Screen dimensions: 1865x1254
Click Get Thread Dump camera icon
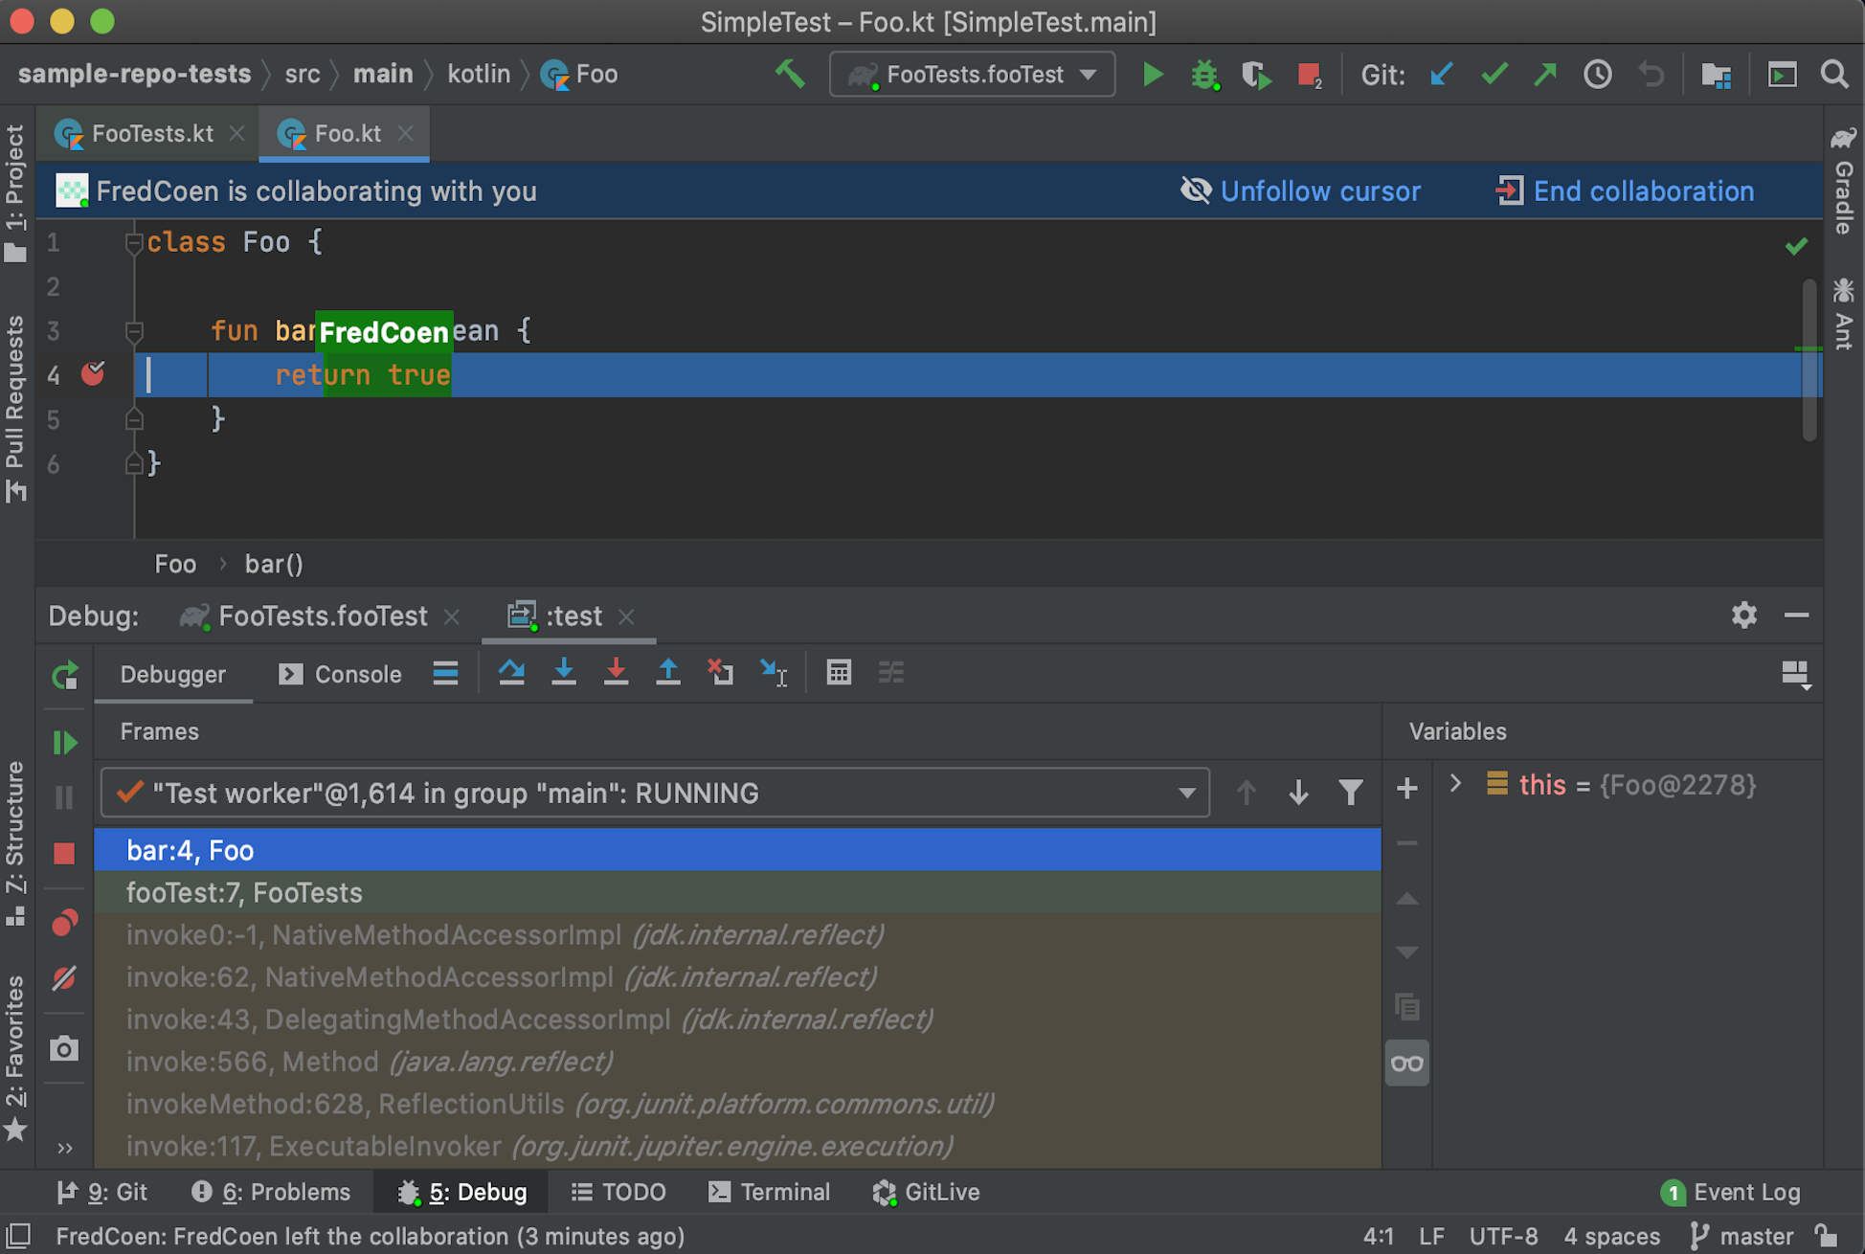click(64, 1048)
